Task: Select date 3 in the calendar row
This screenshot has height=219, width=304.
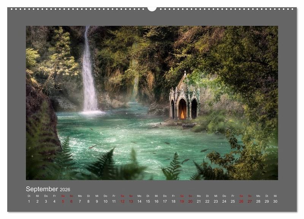Action: pyautogui.click(x=46, y=202)
